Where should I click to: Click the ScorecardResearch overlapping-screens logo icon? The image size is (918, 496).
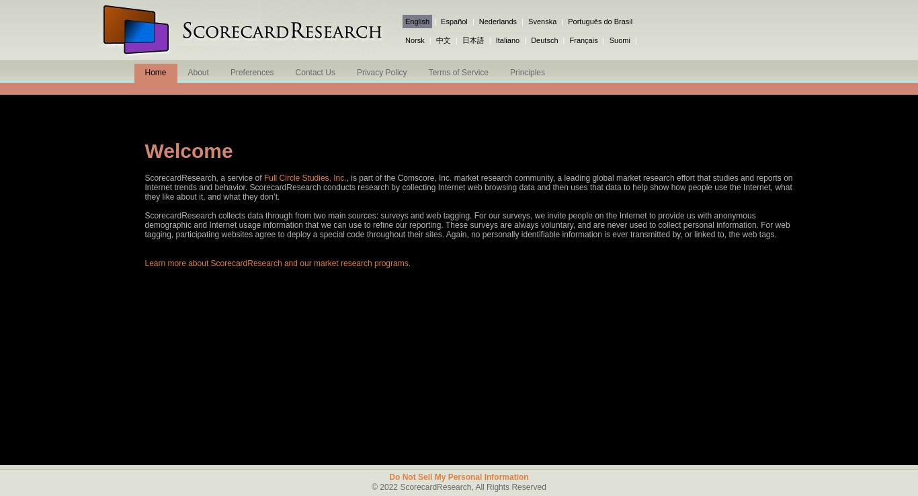coord(136,30)
